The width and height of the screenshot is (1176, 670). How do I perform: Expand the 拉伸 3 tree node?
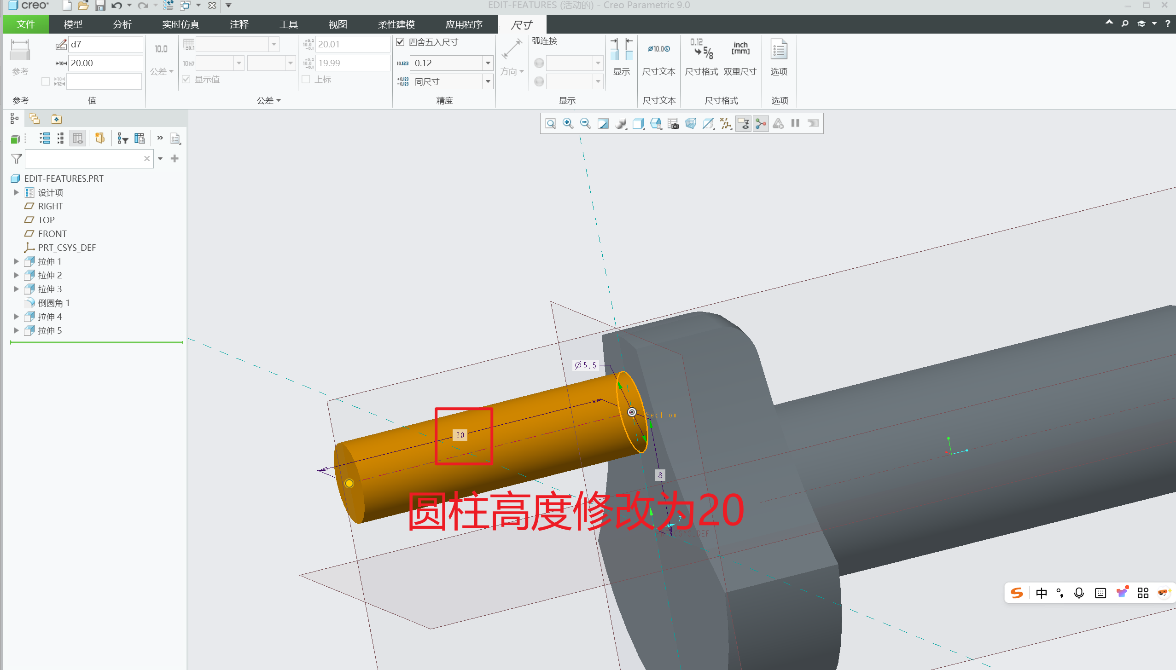(x=16, y=289)
